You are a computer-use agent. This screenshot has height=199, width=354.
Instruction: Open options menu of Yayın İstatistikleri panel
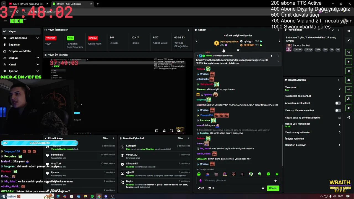pyautogui.click(x=189, y=30)
